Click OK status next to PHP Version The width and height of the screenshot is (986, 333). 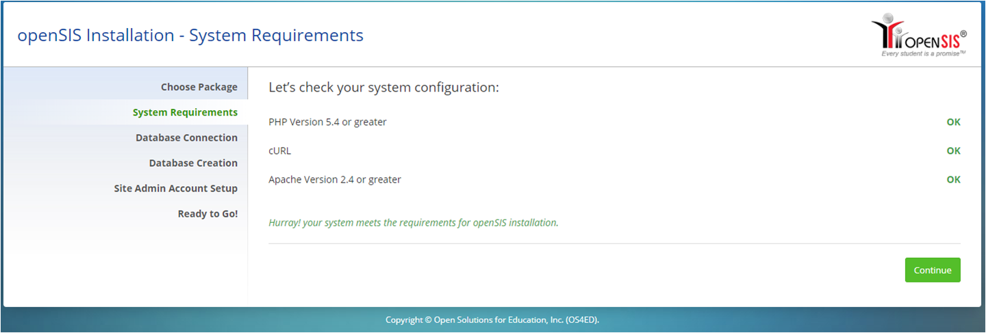953,122
